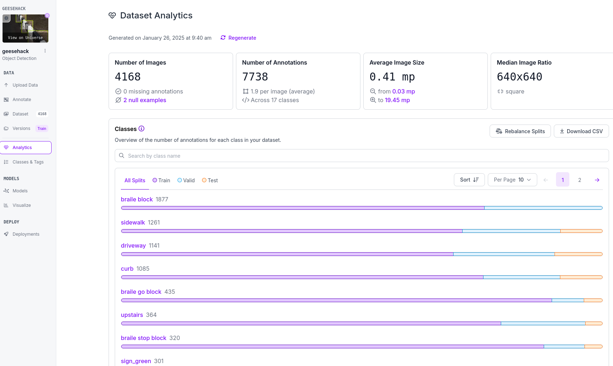This screenshot has width=613, height=366.
Task: Click the Visualize chart icon
Action: pos(6,205)
